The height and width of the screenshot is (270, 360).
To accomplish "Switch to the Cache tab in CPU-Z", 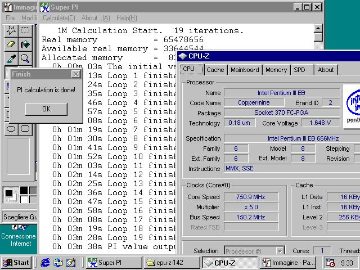I will (215, 70).
